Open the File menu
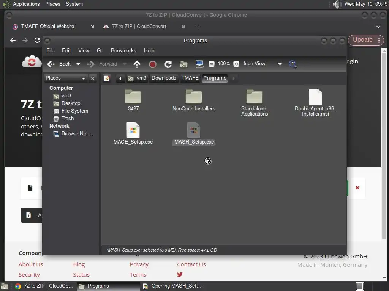Image resolution: width=389 pixels, height=291 pixels. 51,50
